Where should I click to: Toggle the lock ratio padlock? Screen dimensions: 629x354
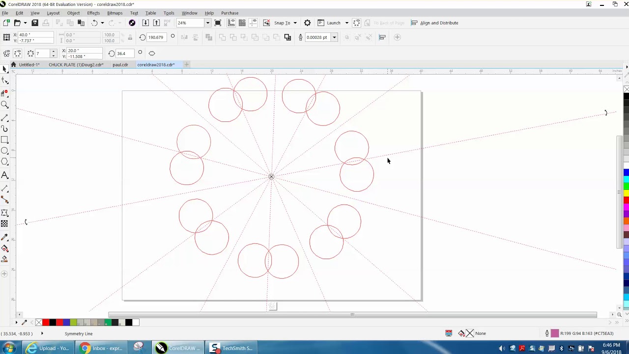point(130,37)
